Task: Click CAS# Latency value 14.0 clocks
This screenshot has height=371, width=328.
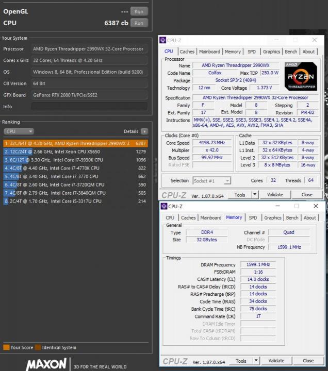Action: pyautogui.click(x=258, y=279)
